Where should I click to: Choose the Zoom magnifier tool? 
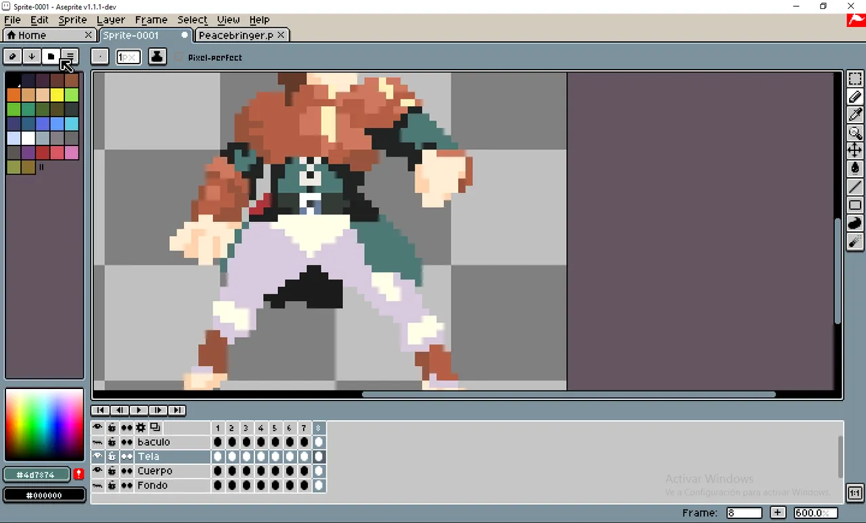[x=855, y=133]
